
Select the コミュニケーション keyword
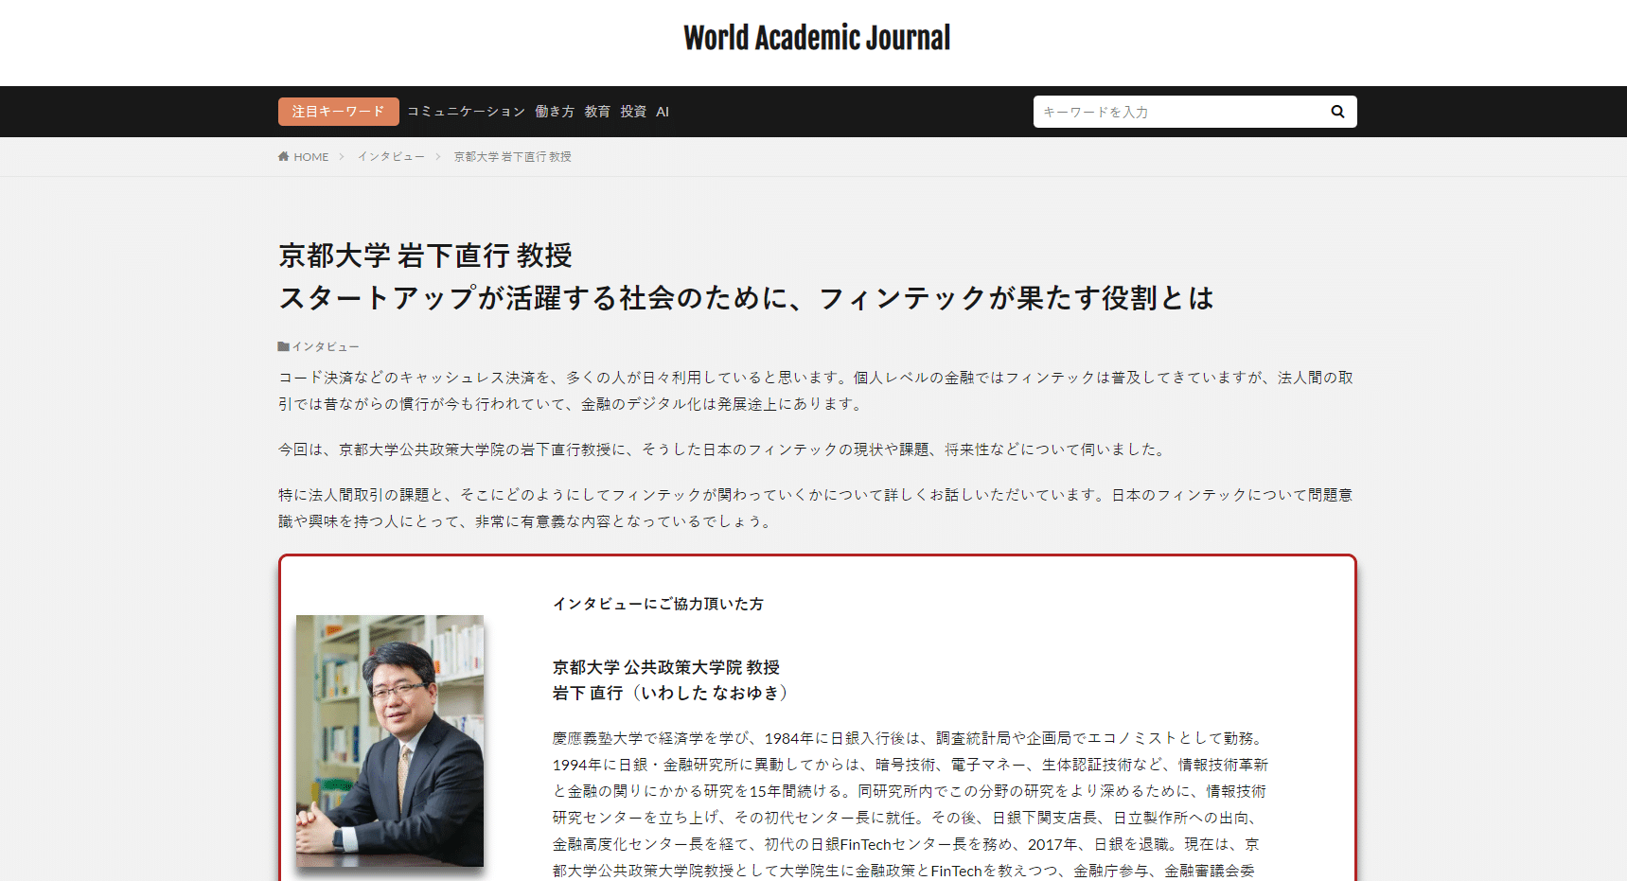point(467,112)
